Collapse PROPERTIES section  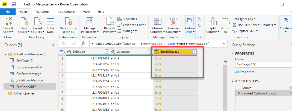click(x=233, y=54)
